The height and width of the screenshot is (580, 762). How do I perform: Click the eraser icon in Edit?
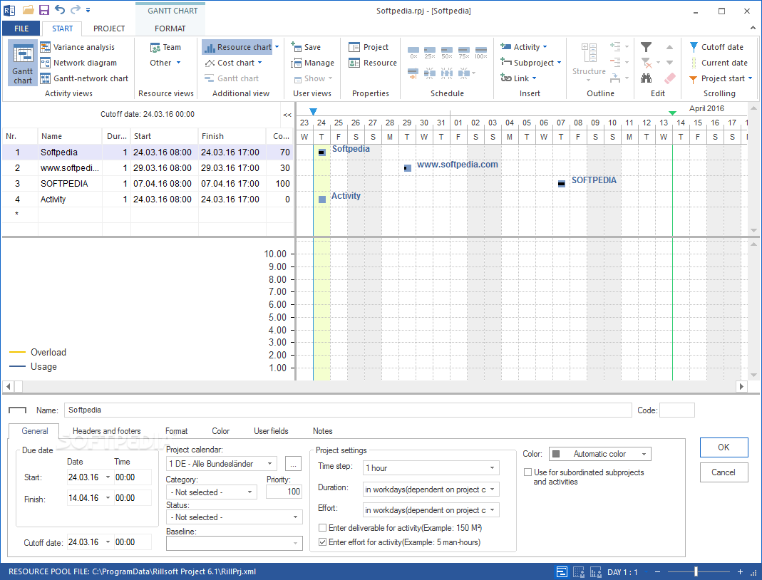pos(669,78)
